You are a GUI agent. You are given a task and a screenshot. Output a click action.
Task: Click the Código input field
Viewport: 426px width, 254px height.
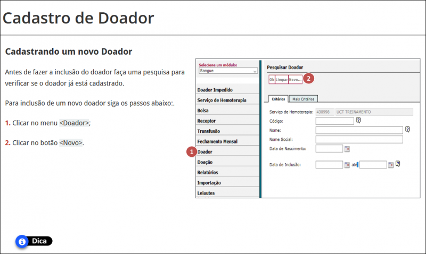[x=335, y=121]
